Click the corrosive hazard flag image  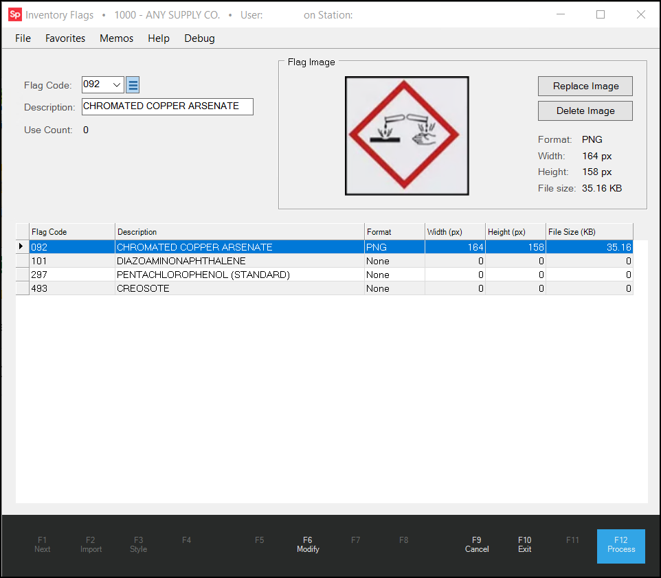pos(407,136)
